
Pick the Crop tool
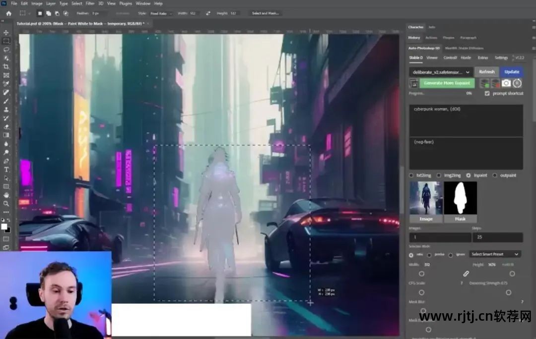coord(6,66)
